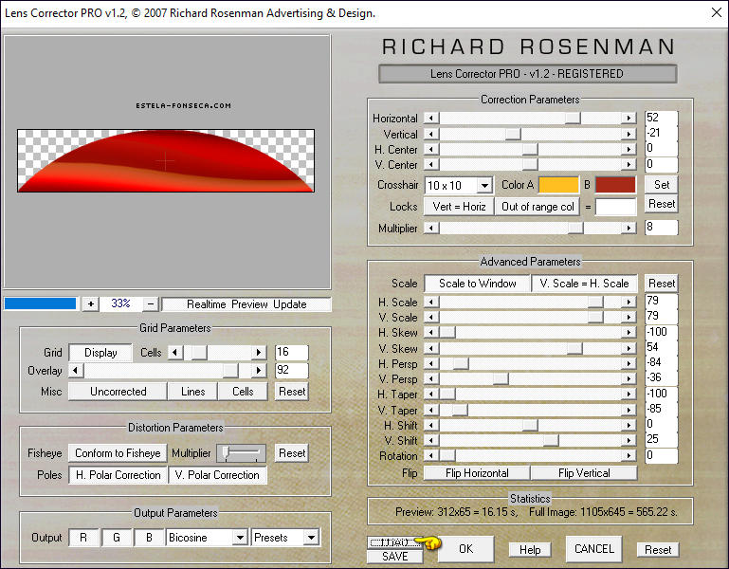Click Cells slider left arrow

(174, 352)
